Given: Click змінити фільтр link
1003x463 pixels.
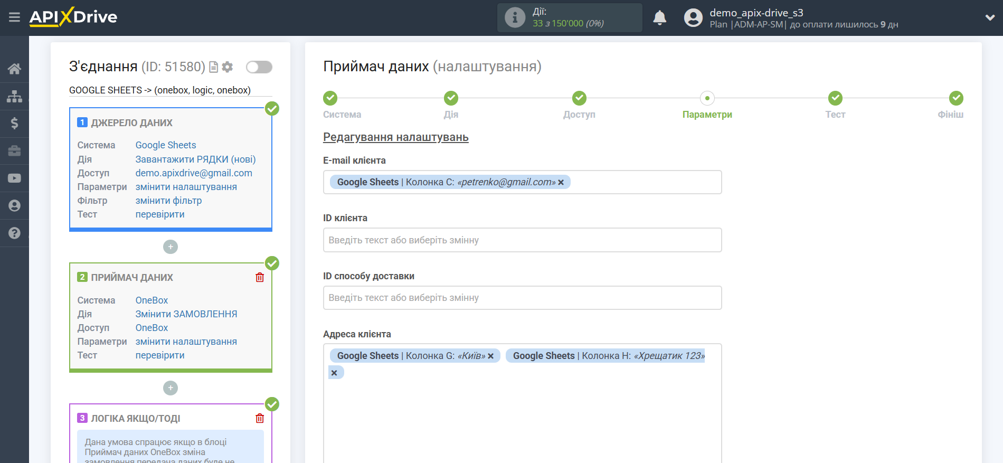Looking at the screenshot, I should pos(168,200).
